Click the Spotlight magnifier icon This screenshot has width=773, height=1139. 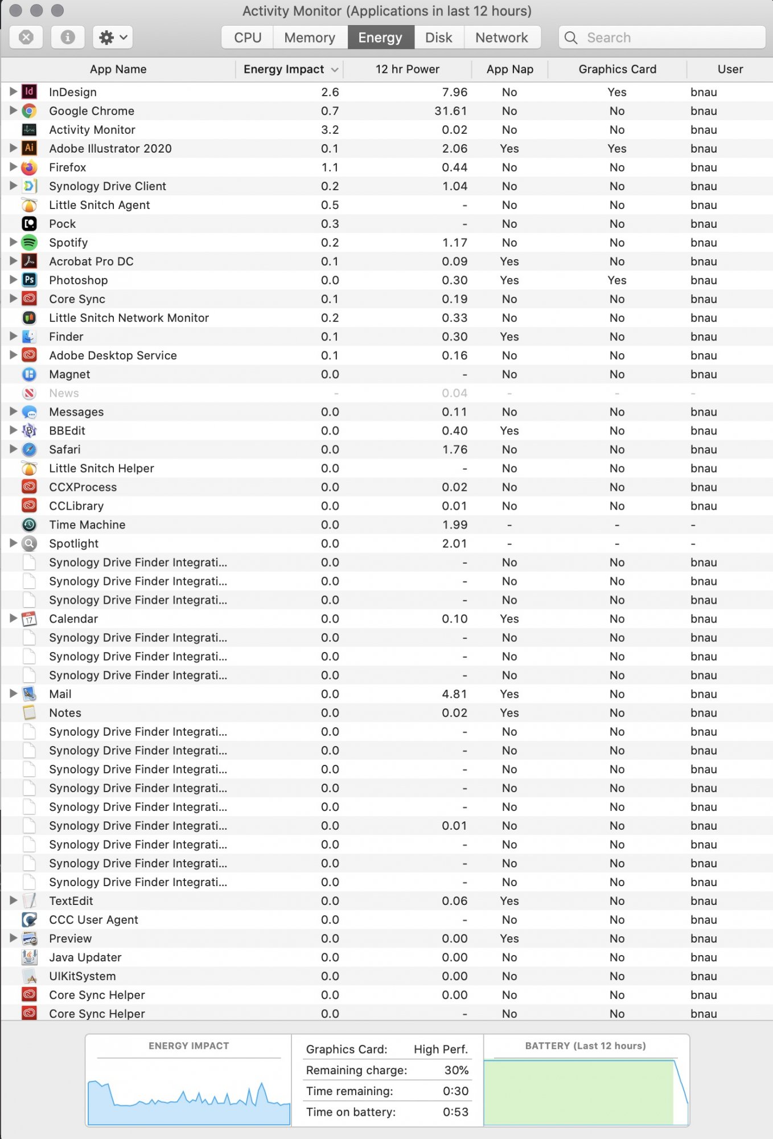(29, 543)
